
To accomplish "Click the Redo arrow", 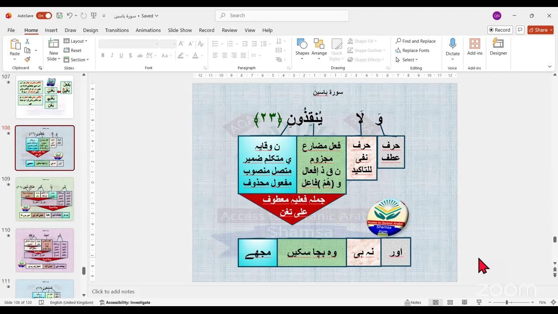I will click(83, 16).
